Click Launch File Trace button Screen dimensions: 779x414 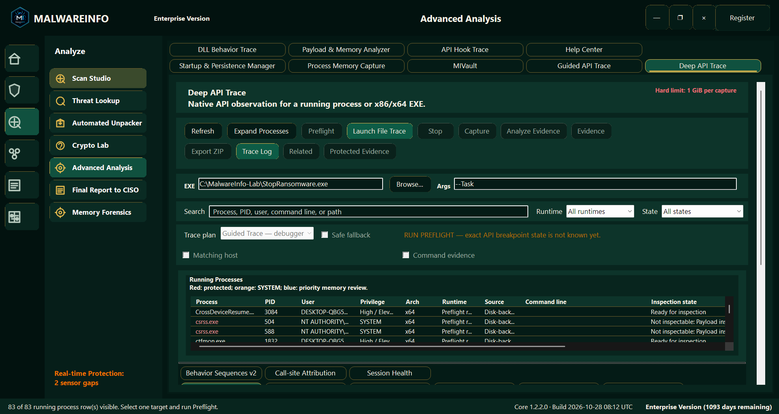pyautogui.click(x=379, y=131)
